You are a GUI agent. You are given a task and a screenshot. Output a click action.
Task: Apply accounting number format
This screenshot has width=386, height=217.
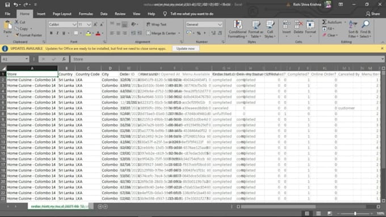tap(189, 33)
